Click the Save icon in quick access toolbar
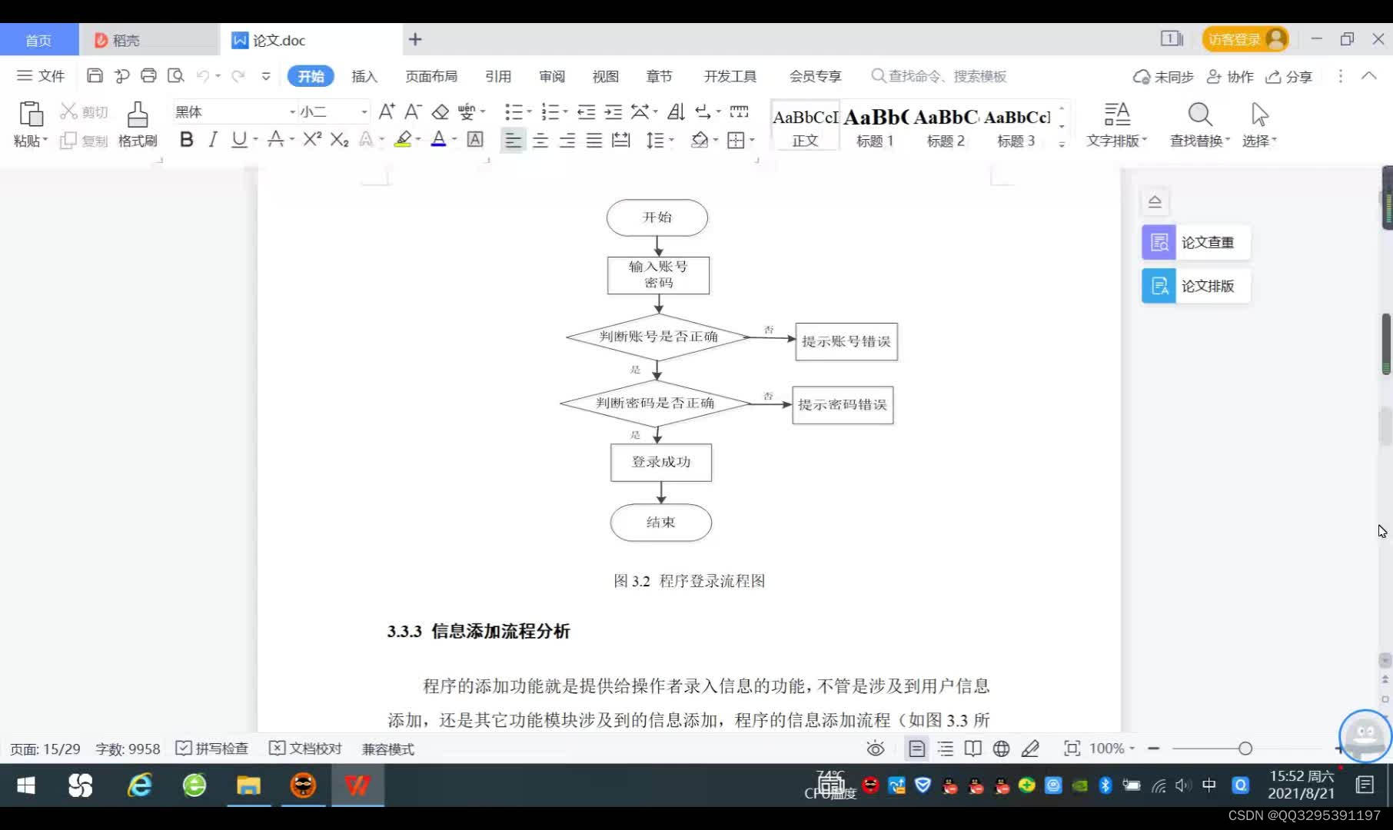This screenshot has width=1393, height=830. point(95,75)
